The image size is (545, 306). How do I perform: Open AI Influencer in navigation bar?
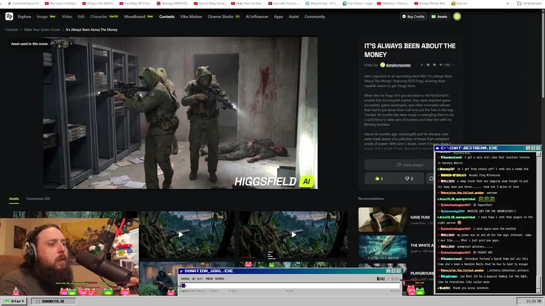coord(257,17)
